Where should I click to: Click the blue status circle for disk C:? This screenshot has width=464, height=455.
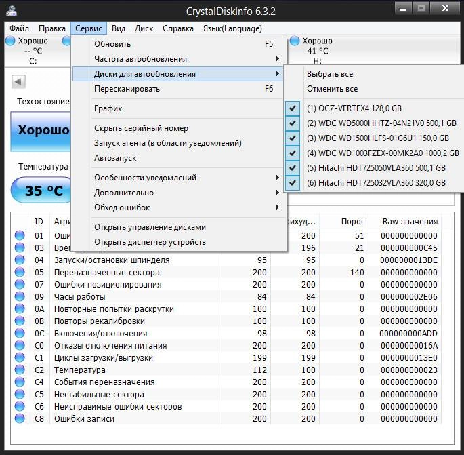[10, 41]
